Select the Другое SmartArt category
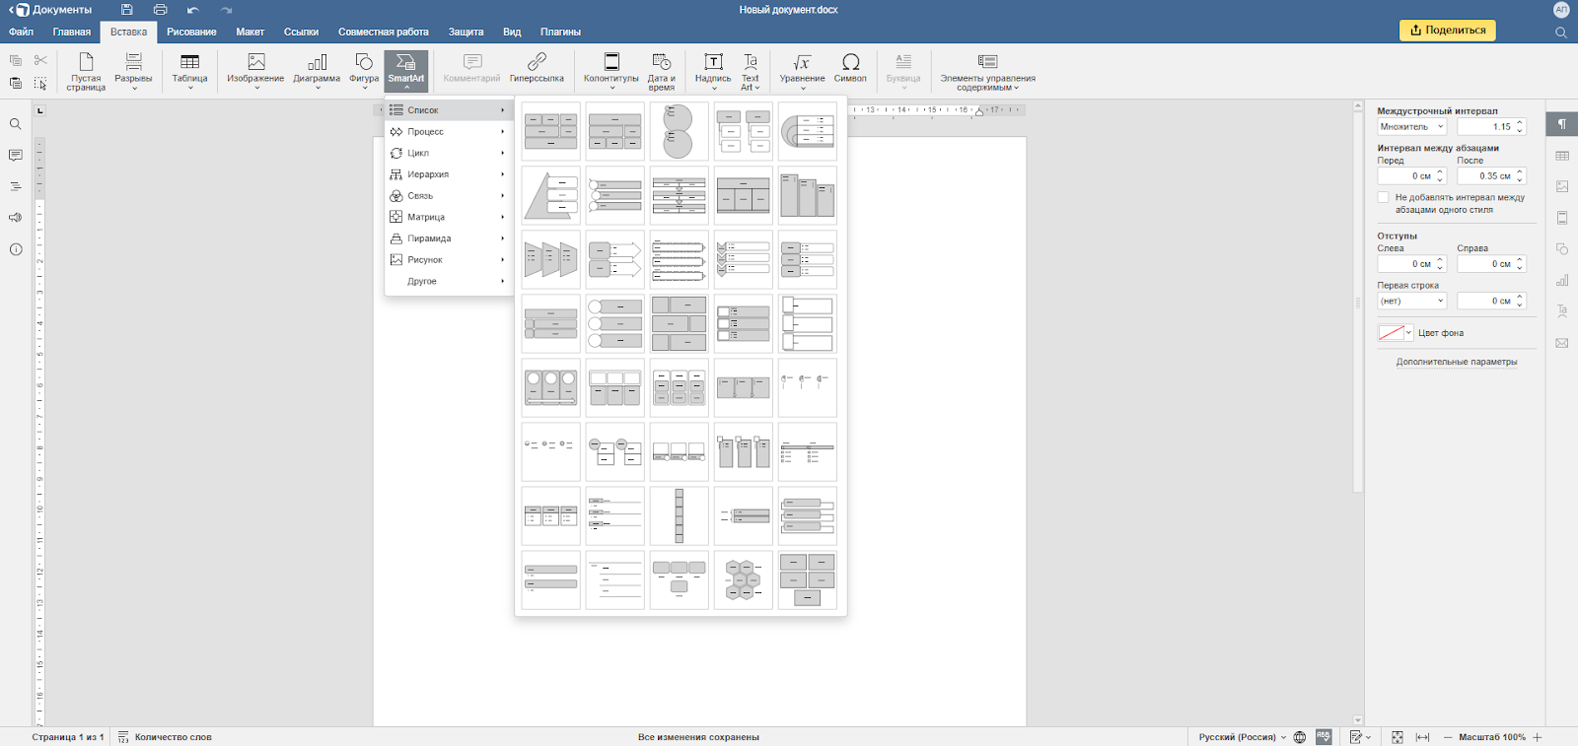Image resolution: width=1578 pixels, height=746 pixels. [x=448, y=282]
